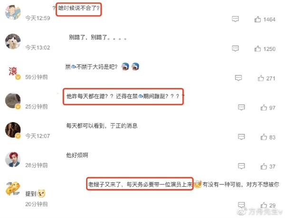This screenshot has width=285, height=218.
Task: View the cartoon avatar of first commenter
Action: 13,12
